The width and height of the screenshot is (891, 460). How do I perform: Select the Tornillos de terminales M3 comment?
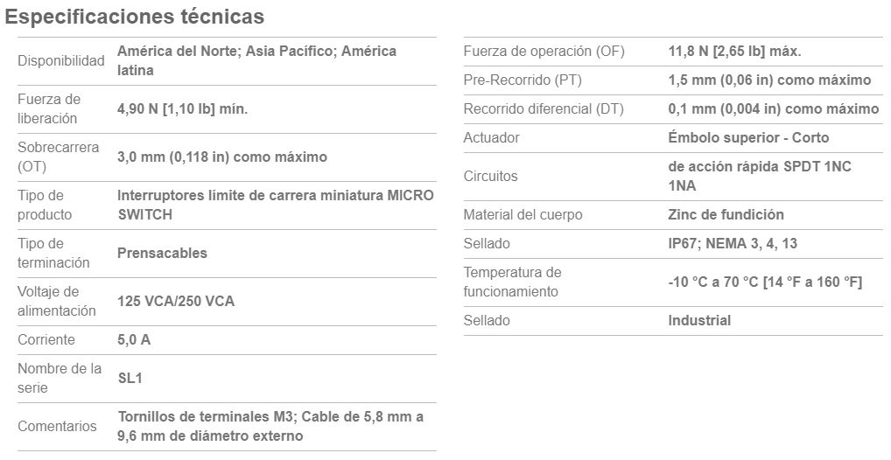pyautogui.click(x=270, y=427)
